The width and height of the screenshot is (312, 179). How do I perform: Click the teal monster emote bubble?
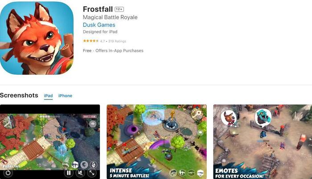coord(263,118)
